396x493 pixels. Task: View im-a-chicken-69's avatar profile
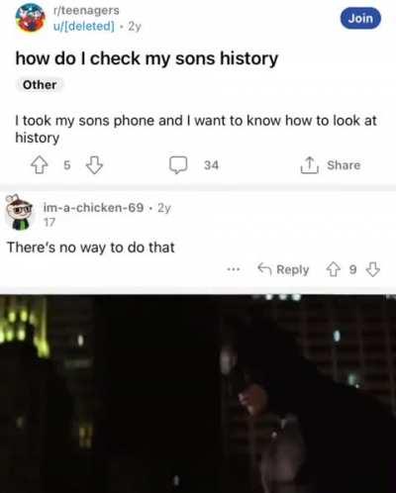click(20, 212)
